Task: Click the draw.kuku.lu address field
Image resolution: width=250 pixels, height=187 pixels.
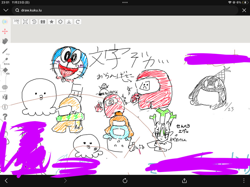Action: [x=125, y=10]
